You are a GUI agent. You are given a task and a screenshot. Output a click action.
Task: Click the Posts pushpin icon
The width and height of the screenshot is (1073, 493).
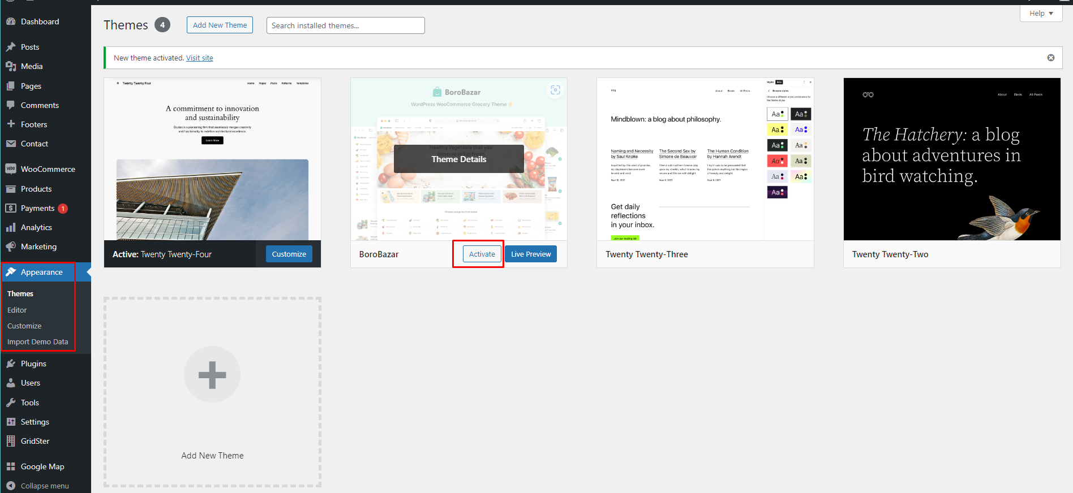(x=11, y=47)
